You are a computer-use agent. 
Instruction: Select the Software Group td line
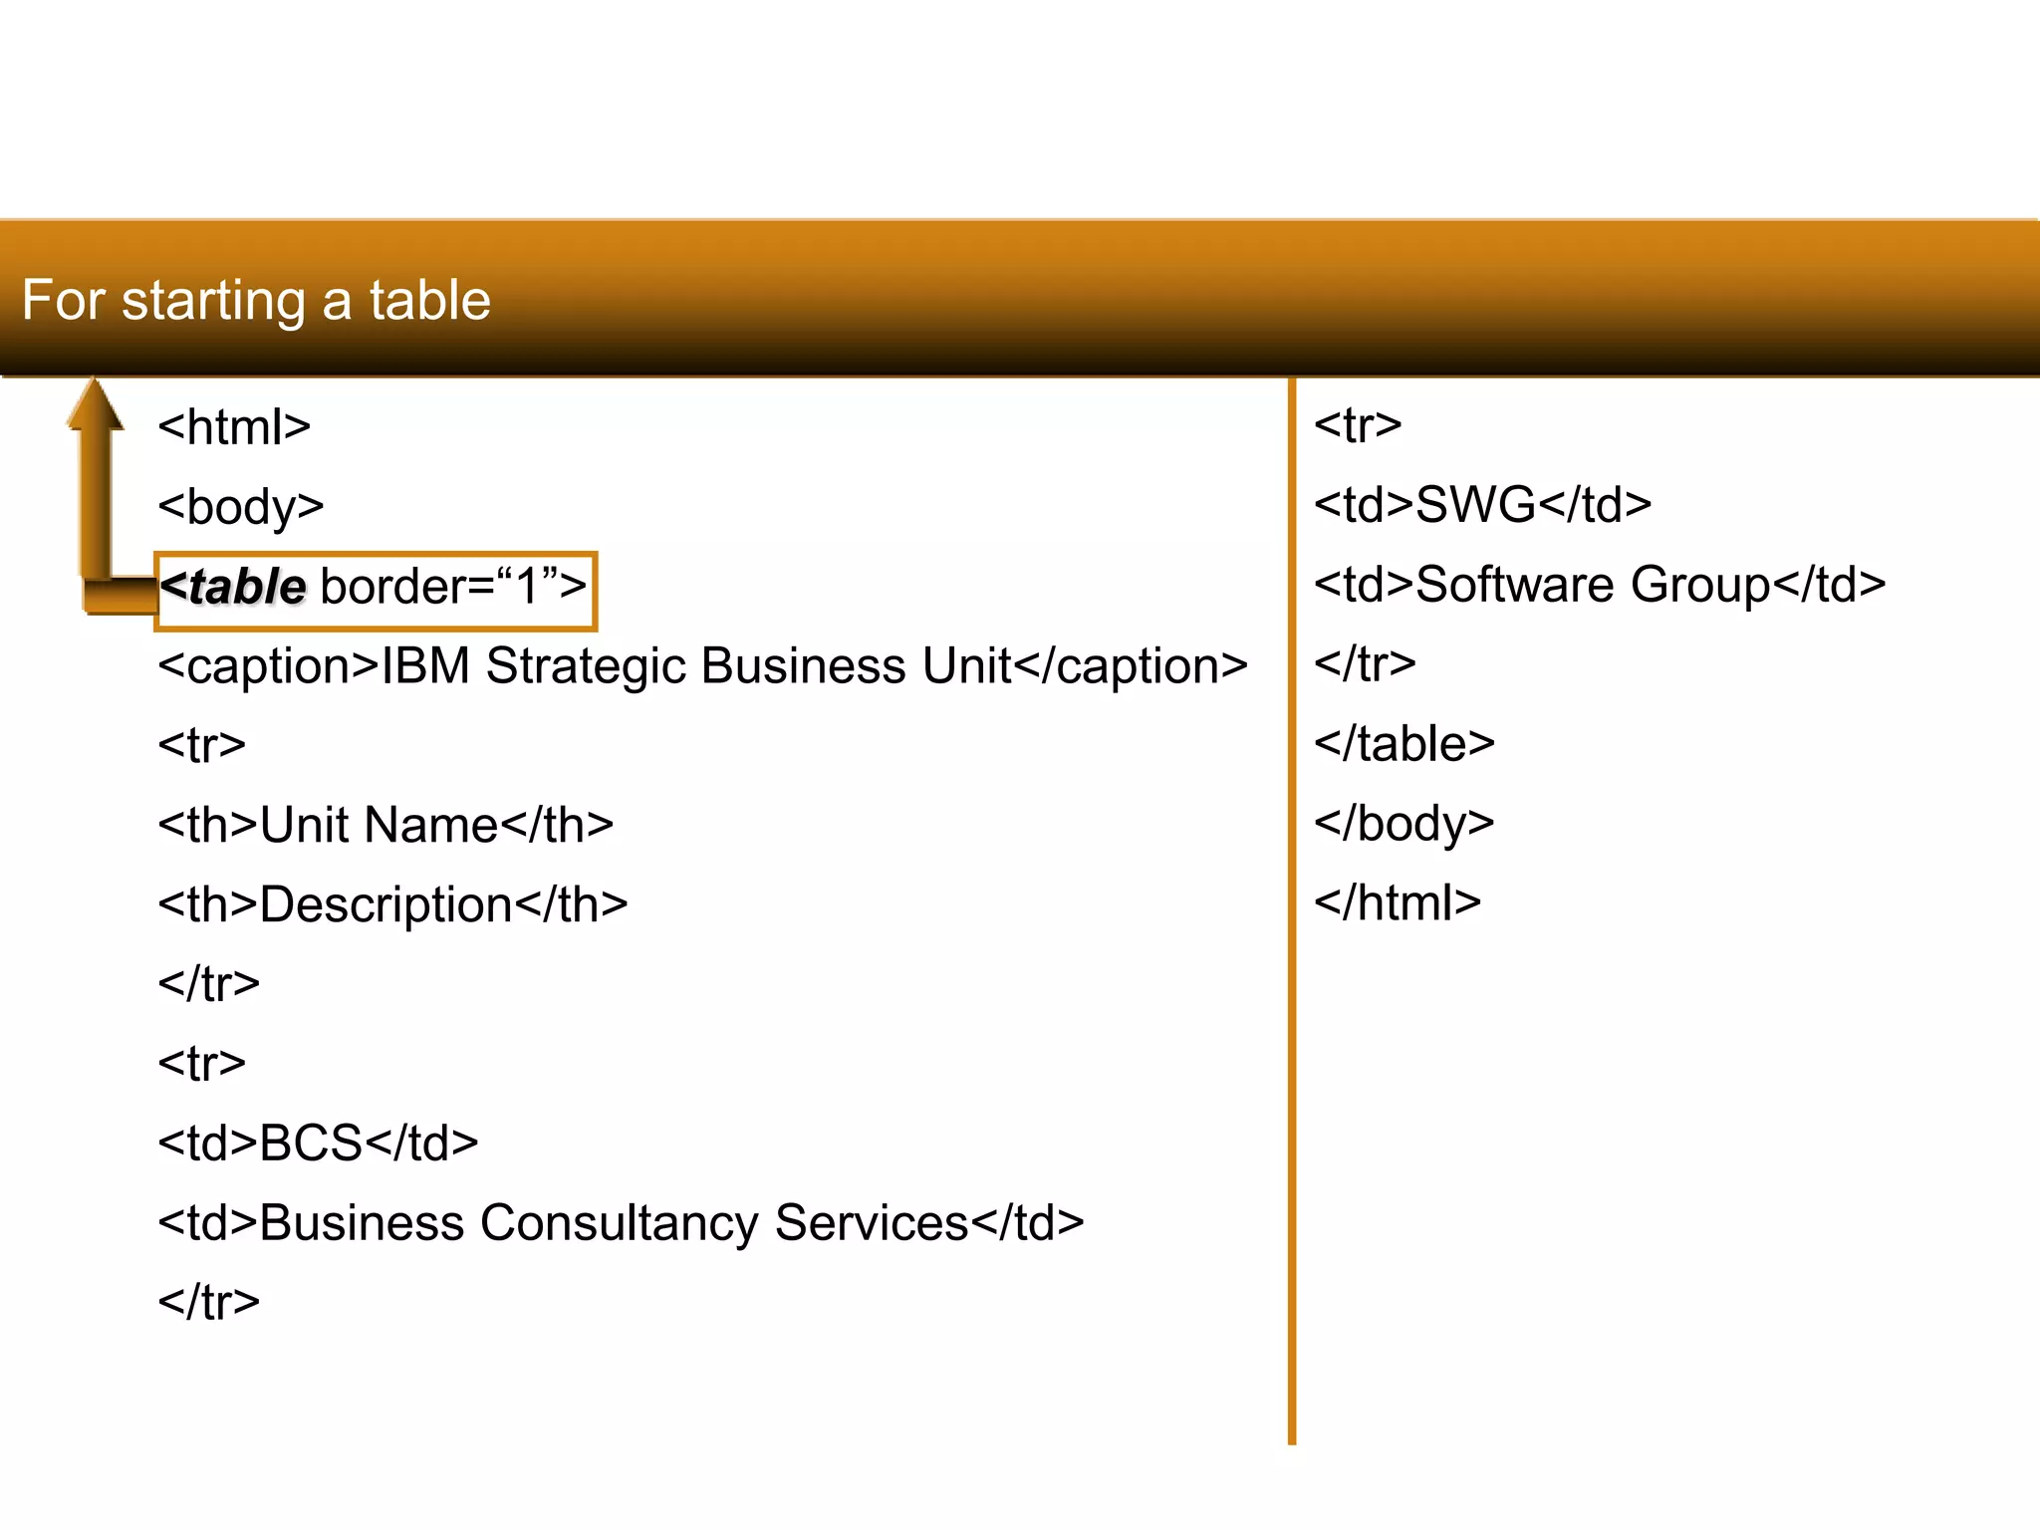(1600, 584)
